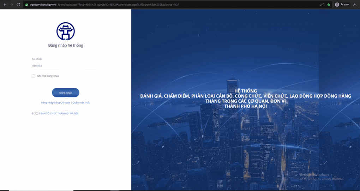Reload the login page

point(18,5)
